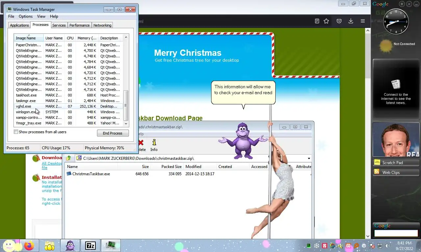Open BonziBuddy taskbar button

point(70,245)
